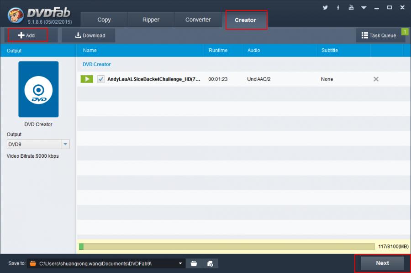This screenshot has width=411, height=273.
Task: Expand the DVD9 output dropdown
Action: click(65, 144)
